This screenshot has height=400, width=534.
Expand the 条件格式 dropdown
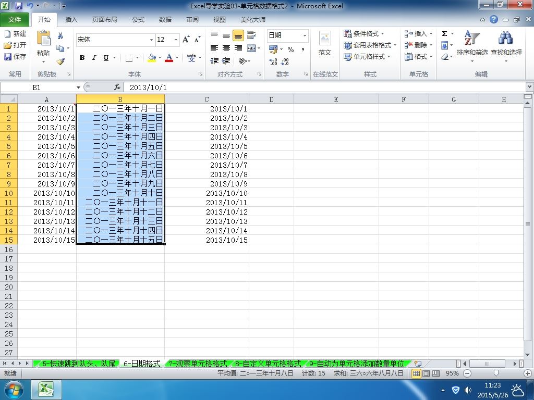click(382, 34)
